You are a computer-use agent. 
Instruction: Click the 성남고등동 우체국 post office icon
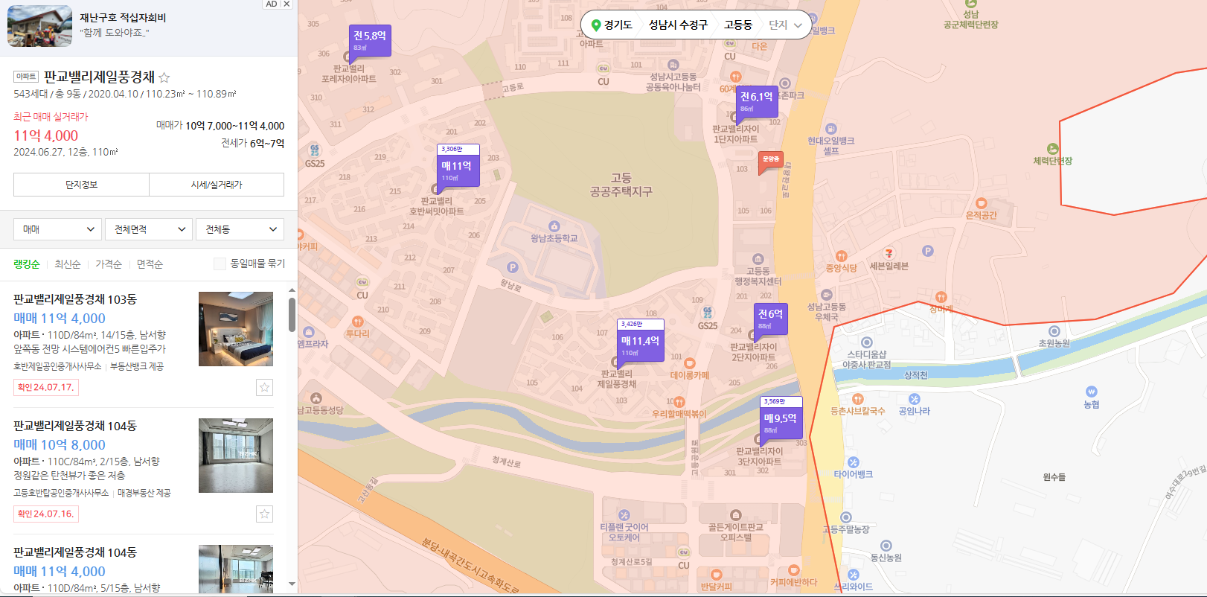point(826,295)
